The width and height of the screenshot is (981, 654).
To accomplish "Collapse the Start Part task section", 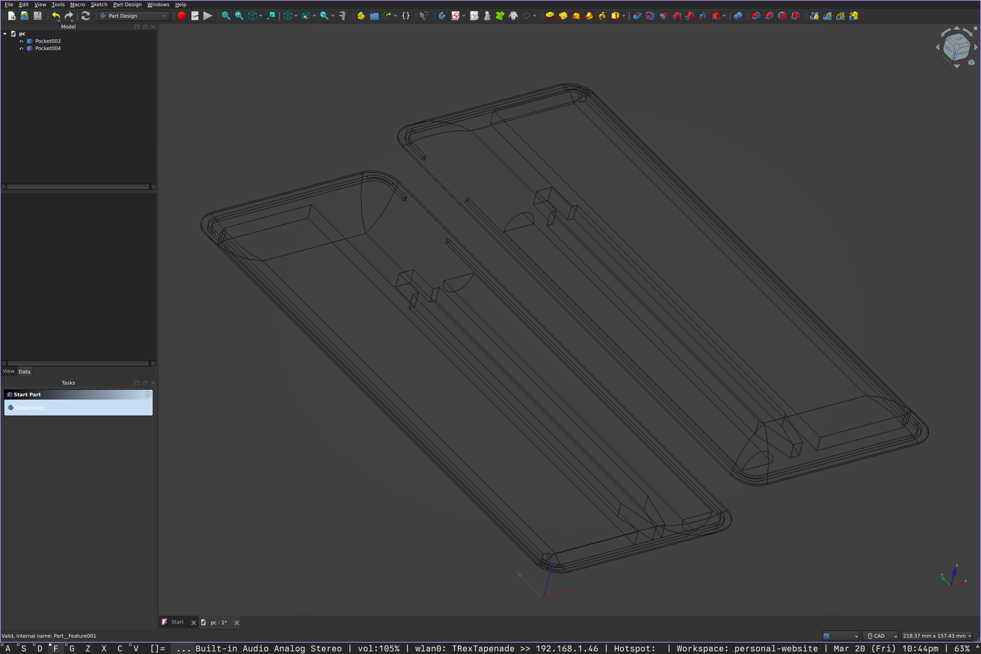I will [x=148, y=394].
